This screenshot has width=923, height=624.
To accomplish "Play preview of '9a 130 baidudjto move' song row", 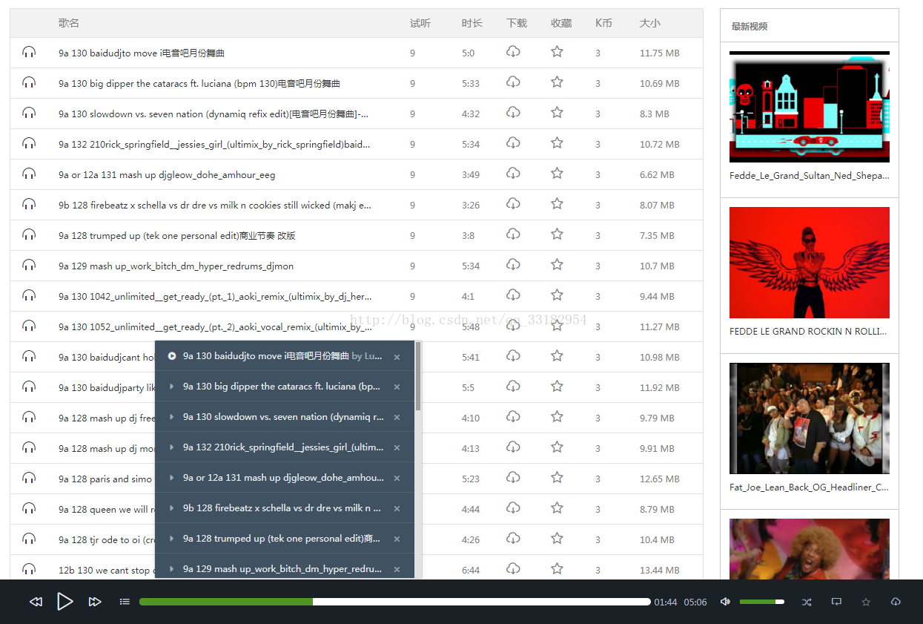I will coord(29,53).
